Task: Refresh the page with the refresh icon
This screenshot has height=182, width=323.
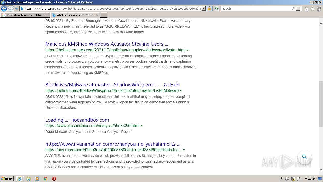Action: pyautogui.click(x=216, y=9)
